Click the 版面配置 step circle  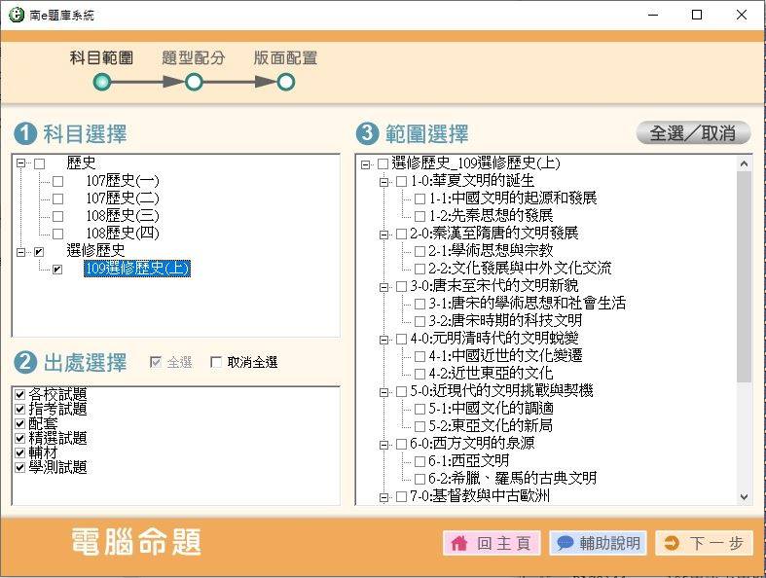coord(286,82)
